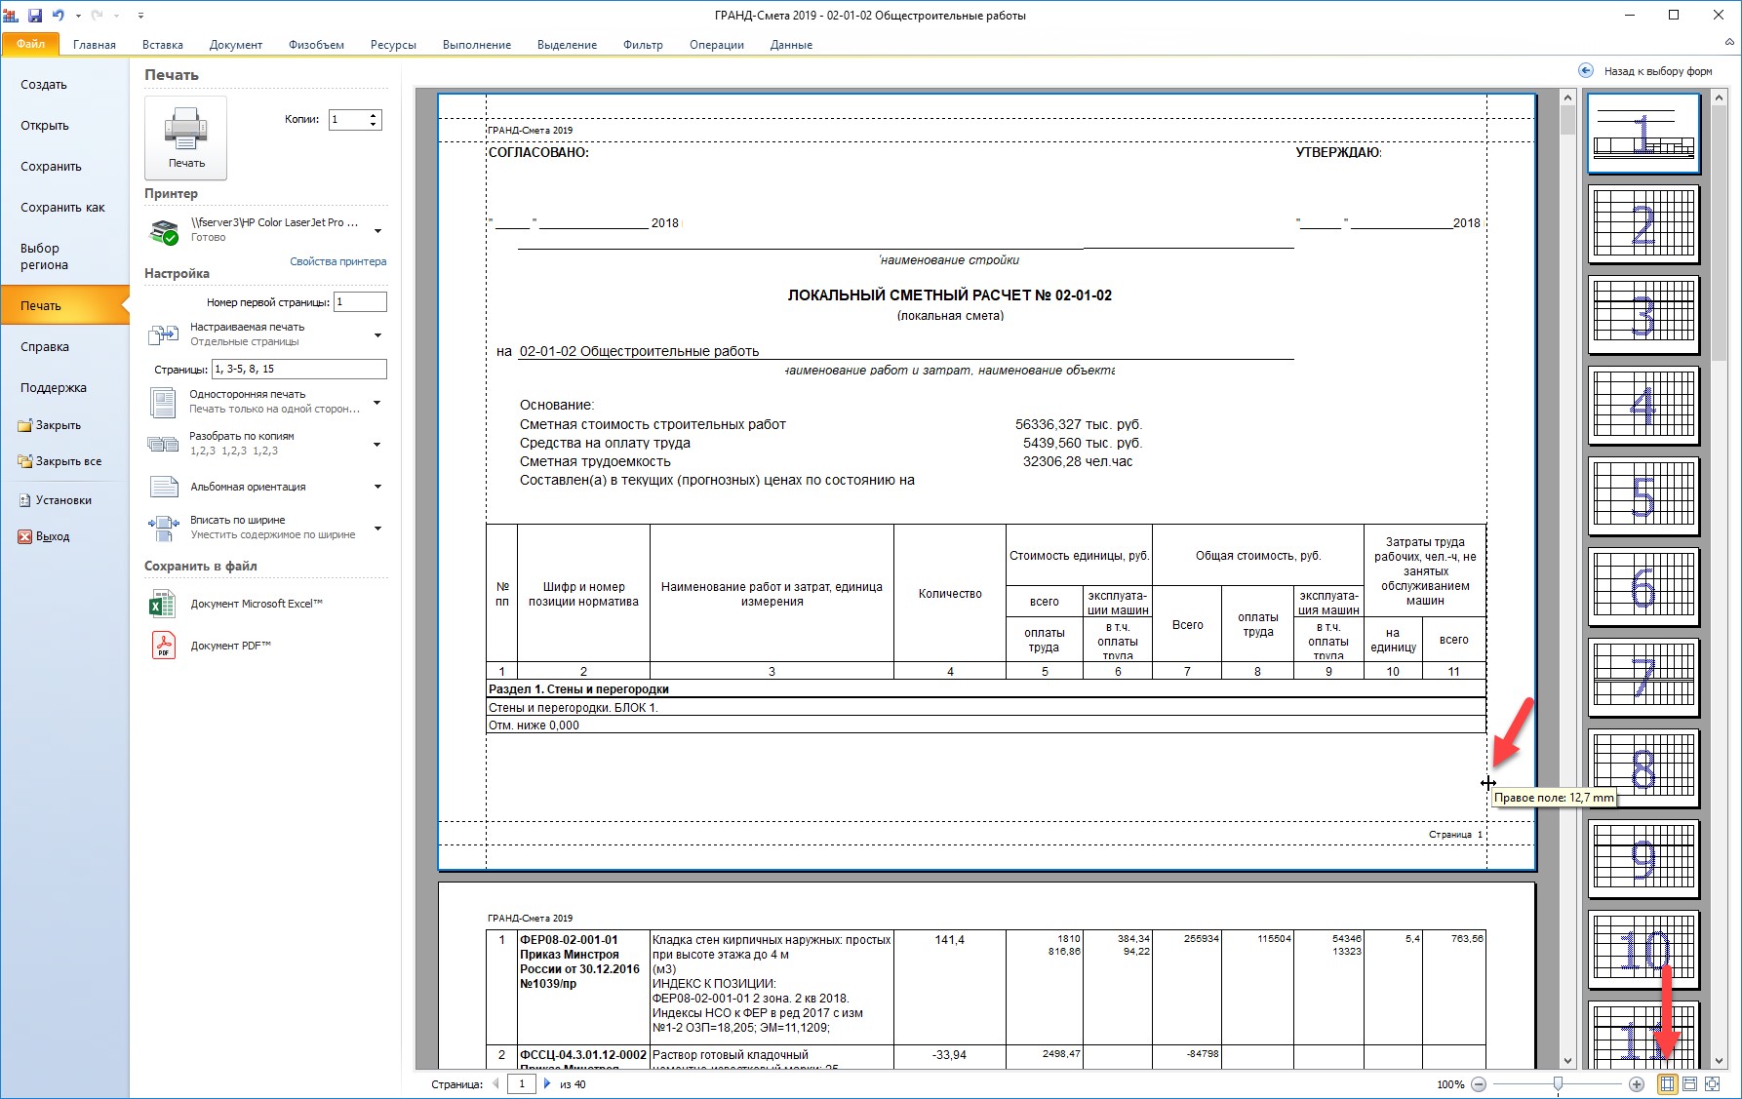Click the Страницы range input field
This screenshot has height=1099, width=1742.
[299, 369]
